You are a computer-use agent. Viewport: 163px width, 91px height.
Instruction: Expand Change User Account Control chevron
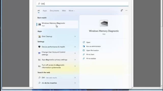click(75, 53)
